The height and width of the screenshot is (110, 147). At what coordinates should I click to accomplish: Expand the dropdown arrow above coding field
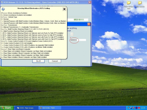point(72,34)
